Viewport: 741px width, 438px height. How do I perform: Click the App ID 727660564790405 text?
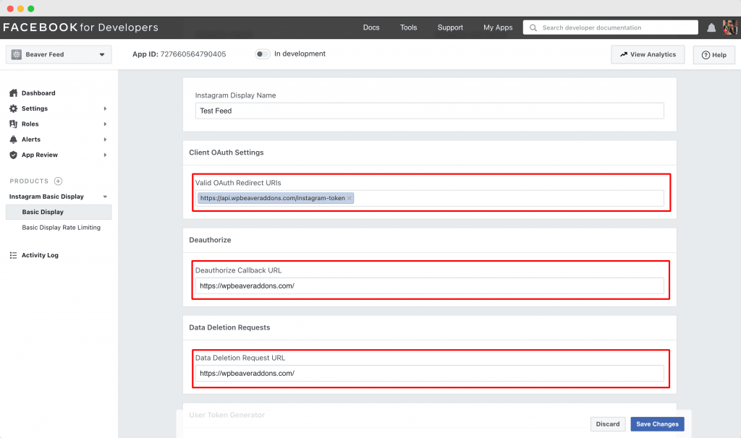point(179,54)
